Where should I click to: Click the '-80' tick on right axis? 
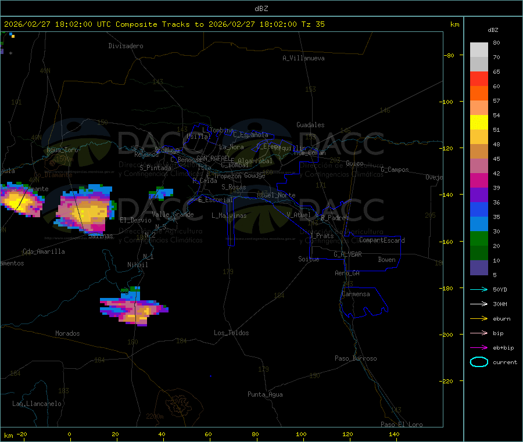pyautogui.click(x=449, y=55)
